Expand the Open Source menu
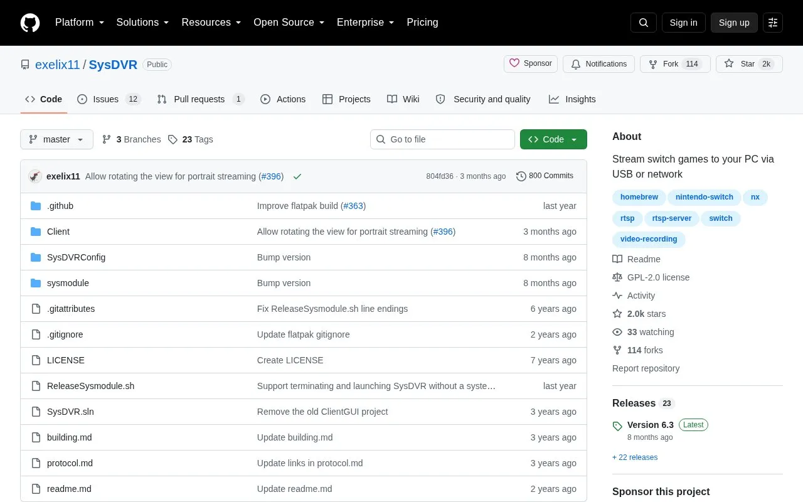The height and width of the screenshot is (502, 803). point(289,23)
